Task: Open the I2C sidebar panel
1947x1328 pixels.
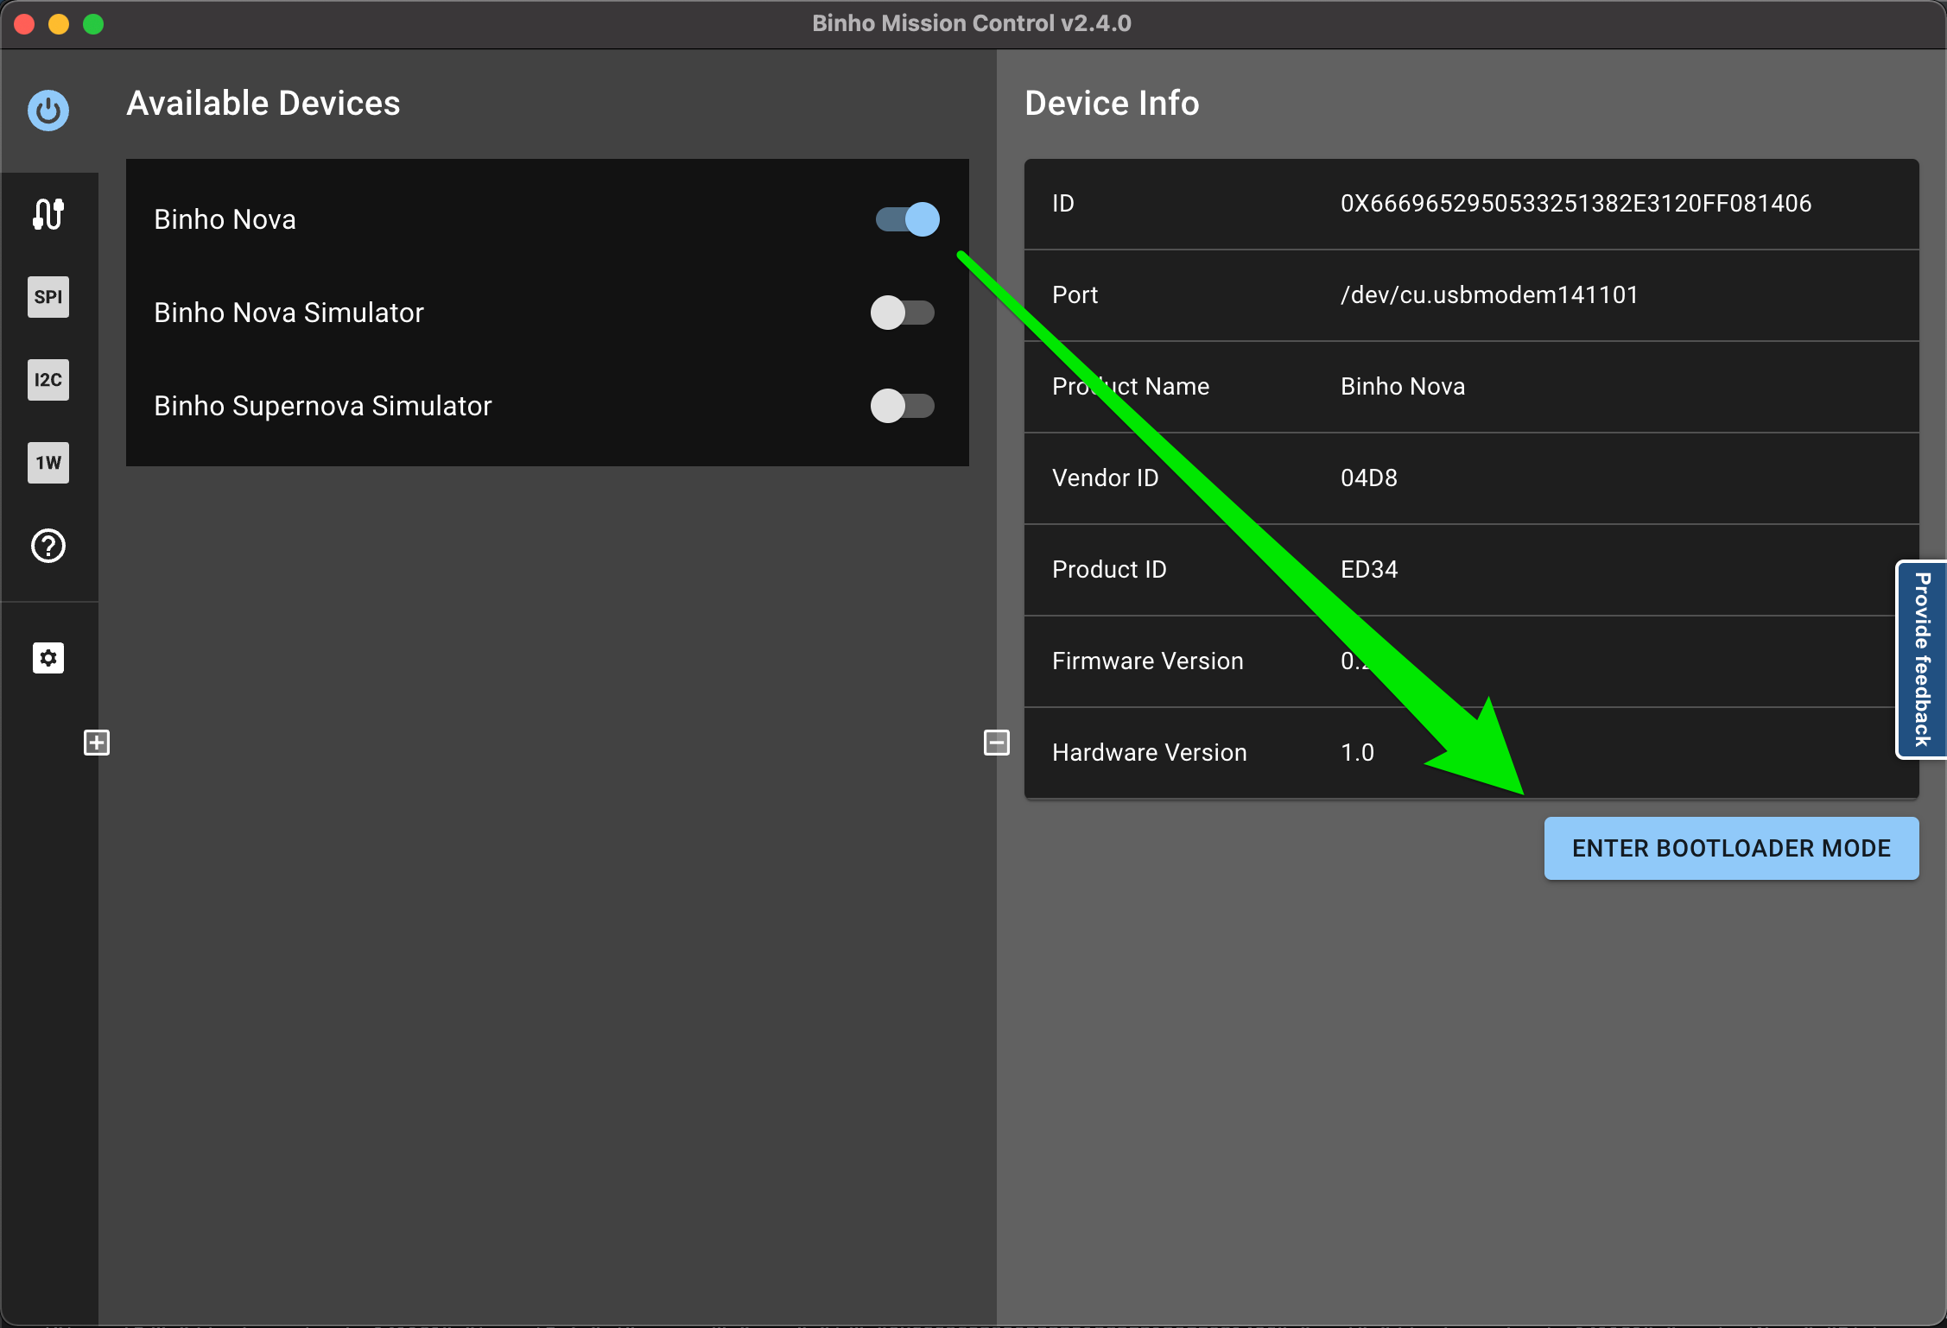Action: tap(48, 380)
